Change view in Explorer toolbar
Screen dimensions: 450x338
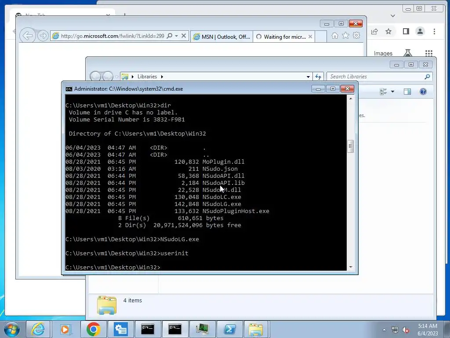click(x=383, y=92)
